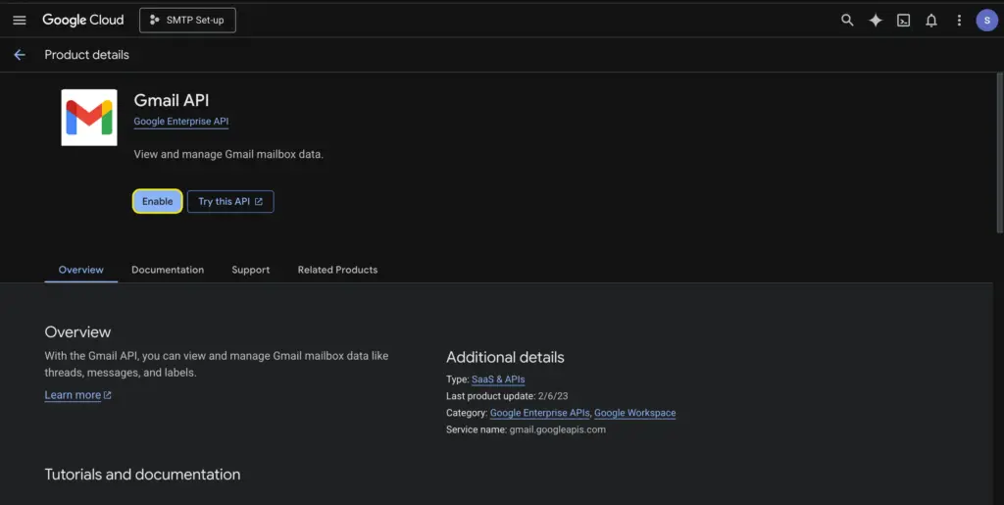This screenshot has width=1004, height=505.
Task: Click the Additional details heading
Action: click(x=505, y=357)
